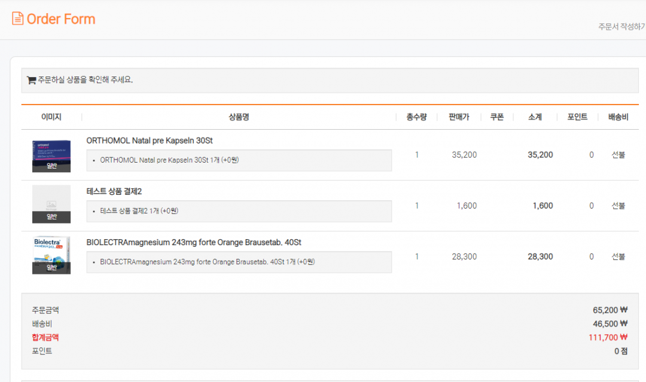Click the 판매가 column header
Screen dimensions: 646x382
459,117
